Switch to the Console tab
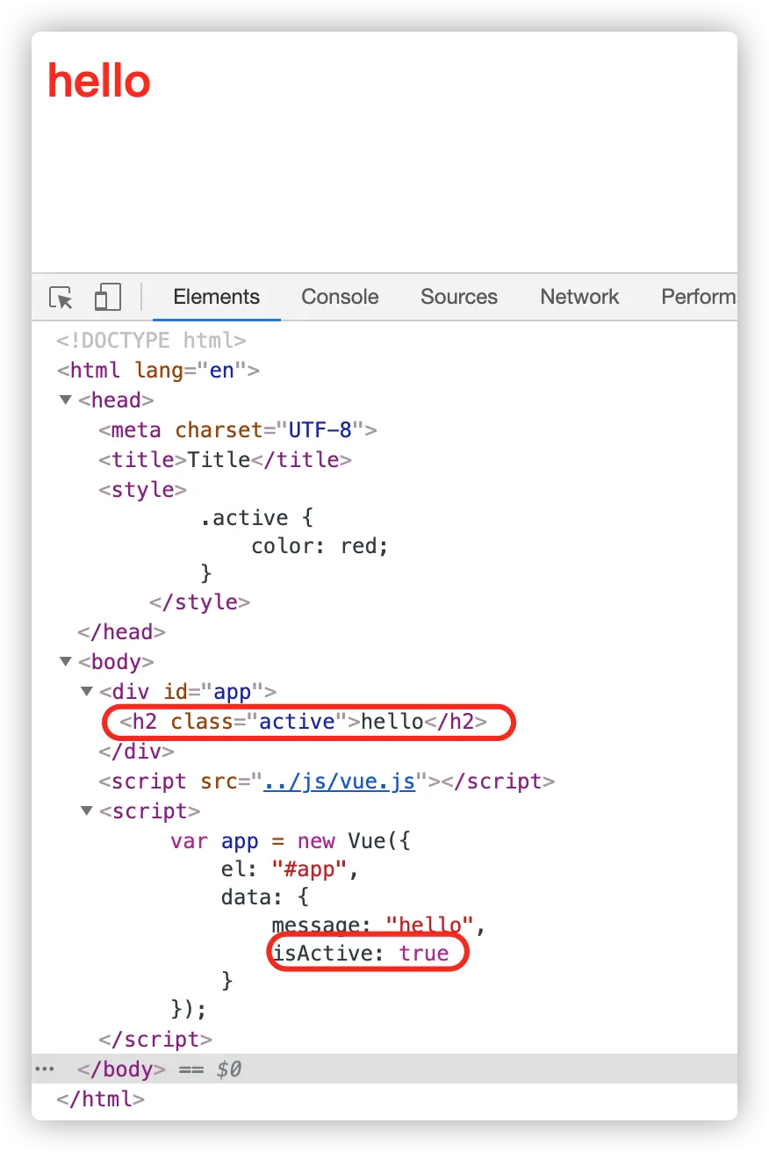The width and height of the screenshot is (769, 1152). click(x=340, y=297)
